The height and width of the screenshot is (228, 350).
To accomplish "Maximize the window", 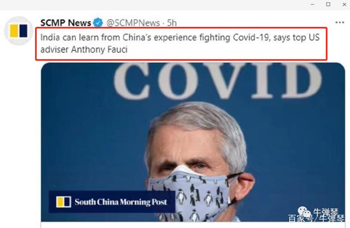I will (x=328, y=4).
